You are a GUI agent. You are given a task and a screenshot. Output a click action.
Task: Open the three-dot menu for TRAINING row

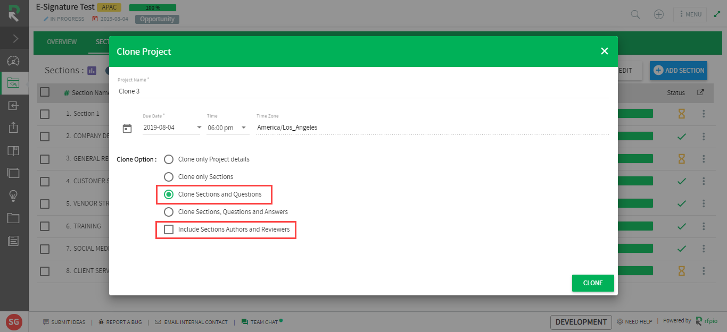704,226
